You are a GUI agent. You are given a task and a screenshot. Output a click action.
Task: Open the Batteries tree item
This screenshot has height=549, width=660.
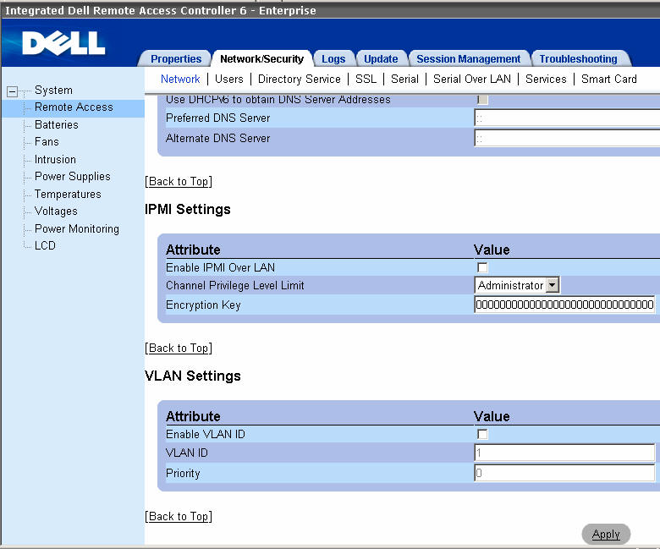pos(57,124)
